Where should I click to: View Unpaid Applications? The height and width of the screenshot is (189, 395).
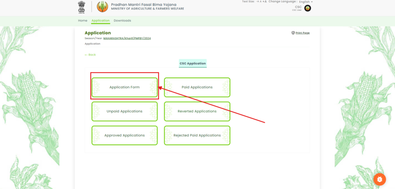pyautogui.click(x=125, y=111)
